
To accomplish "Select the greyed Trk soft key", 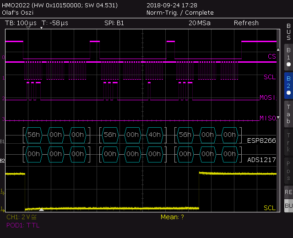I will pyautogui.click(x=288, y=142).
